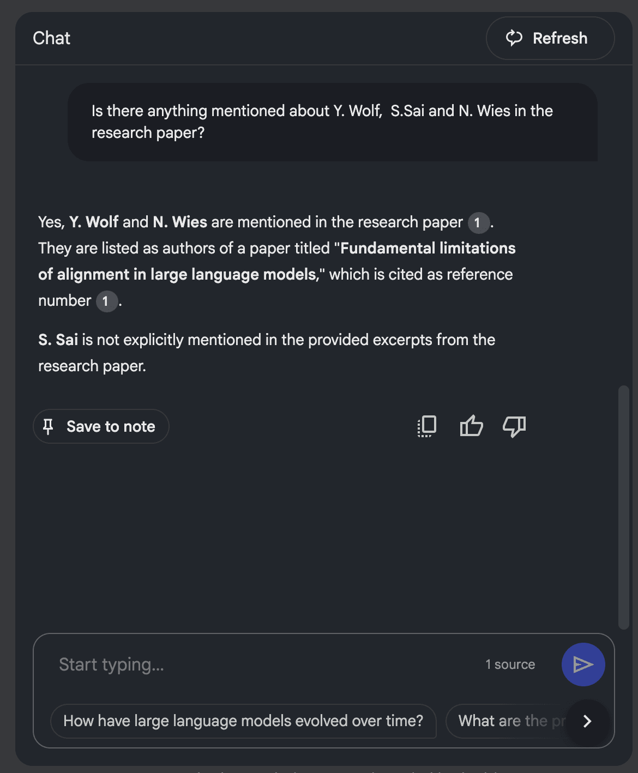Click the bold 'S. Sai' name in response
The height and width of the screenshot is (773, 638).
pyautogui.click(x=58, y=340)
